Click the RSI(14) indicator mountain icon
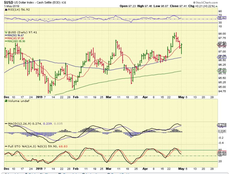Image resolution: width=230 pixels, height=174 pixels. click(6, 10)
